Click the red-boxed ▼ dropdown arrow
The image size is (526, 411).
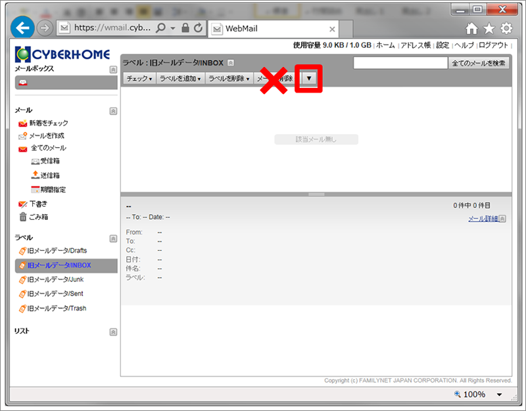tap(310, 78)
